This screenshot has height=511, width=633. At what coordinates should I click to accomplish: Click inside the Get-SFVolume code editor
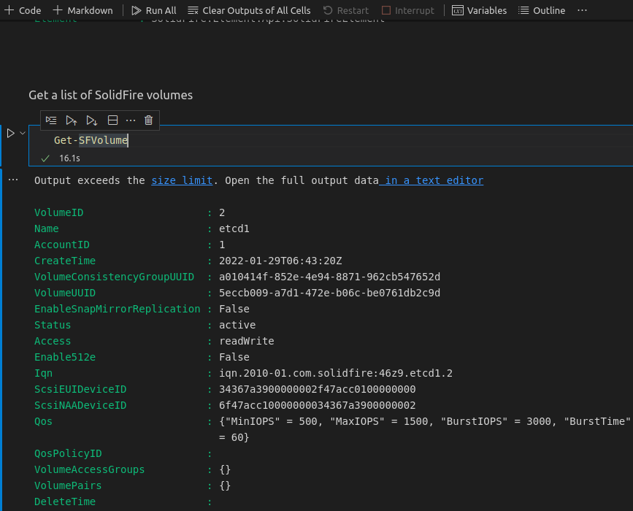click(330, 140)
